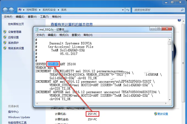Click 控制面板 breadcrumb in address bar
This screenshot has height=124, width=187.
pos(32,10)
